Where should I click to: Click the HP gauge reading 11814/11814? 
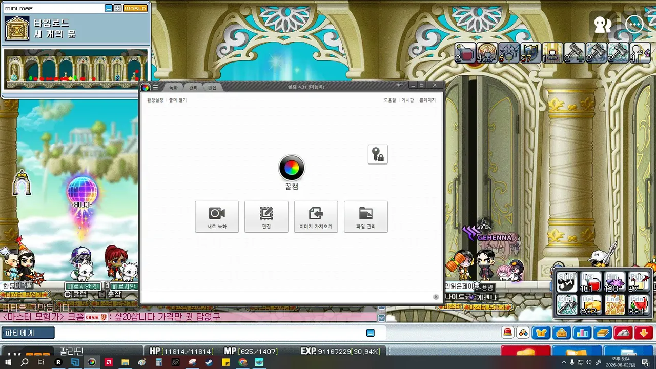pyautogui.click(x=181, y=352)
